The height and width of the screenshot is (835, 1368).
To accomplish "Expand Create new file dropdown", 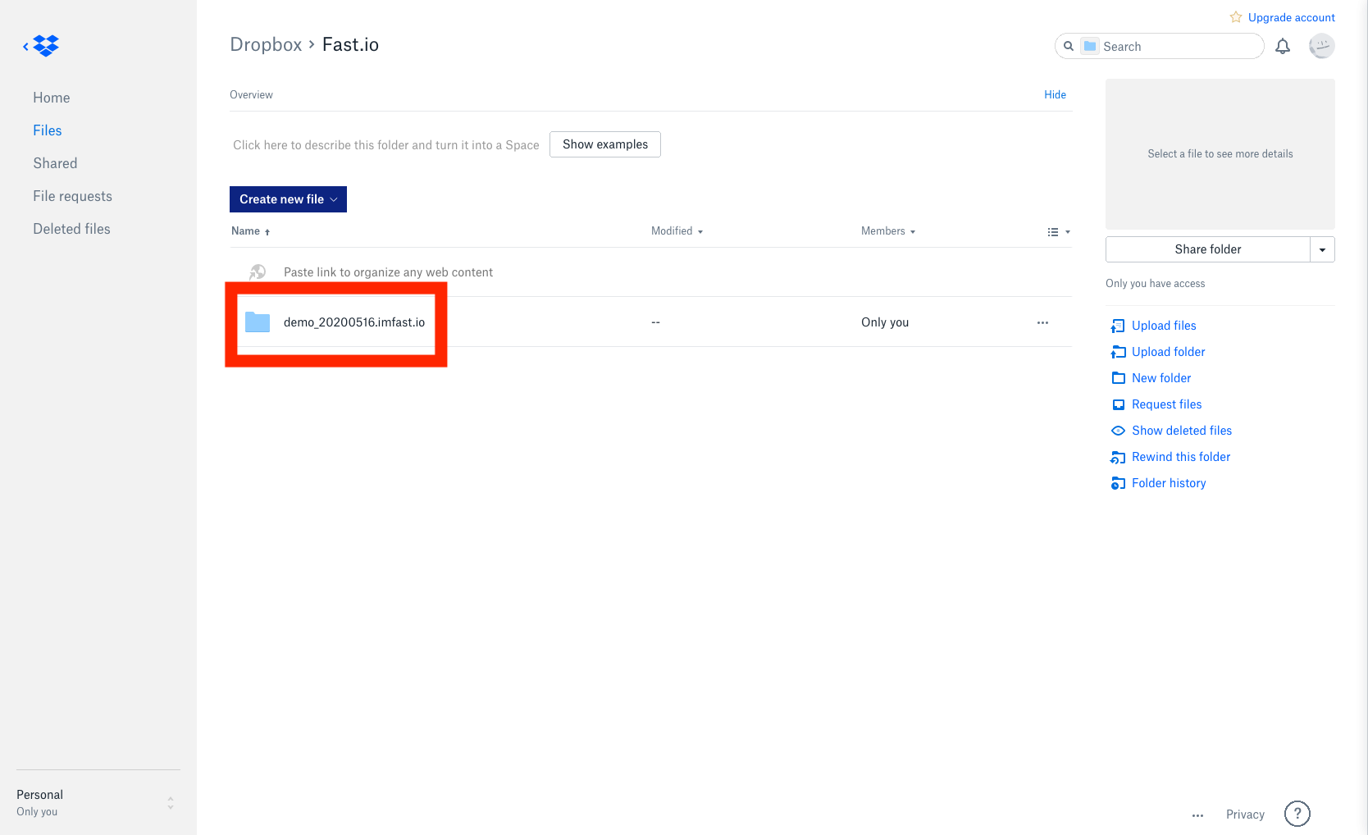I will click(x=288, y=199).
